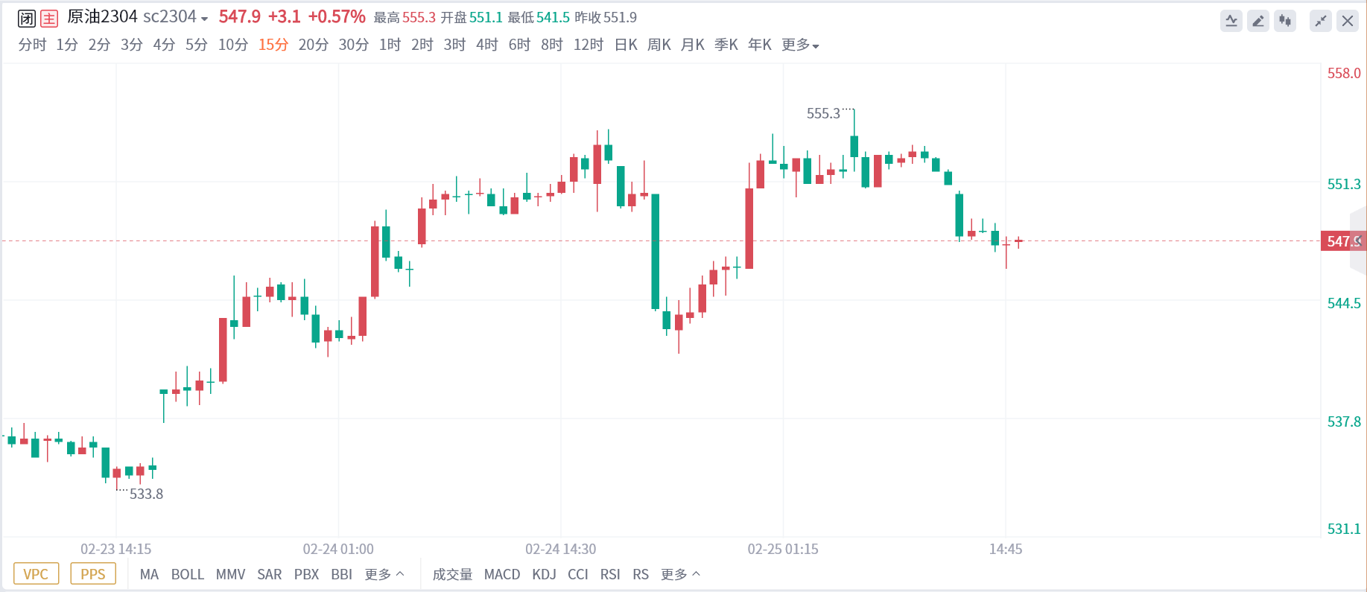Select the 30分 timeframe tab
This screenshot has height=592, width=1367.
[354, 45]
